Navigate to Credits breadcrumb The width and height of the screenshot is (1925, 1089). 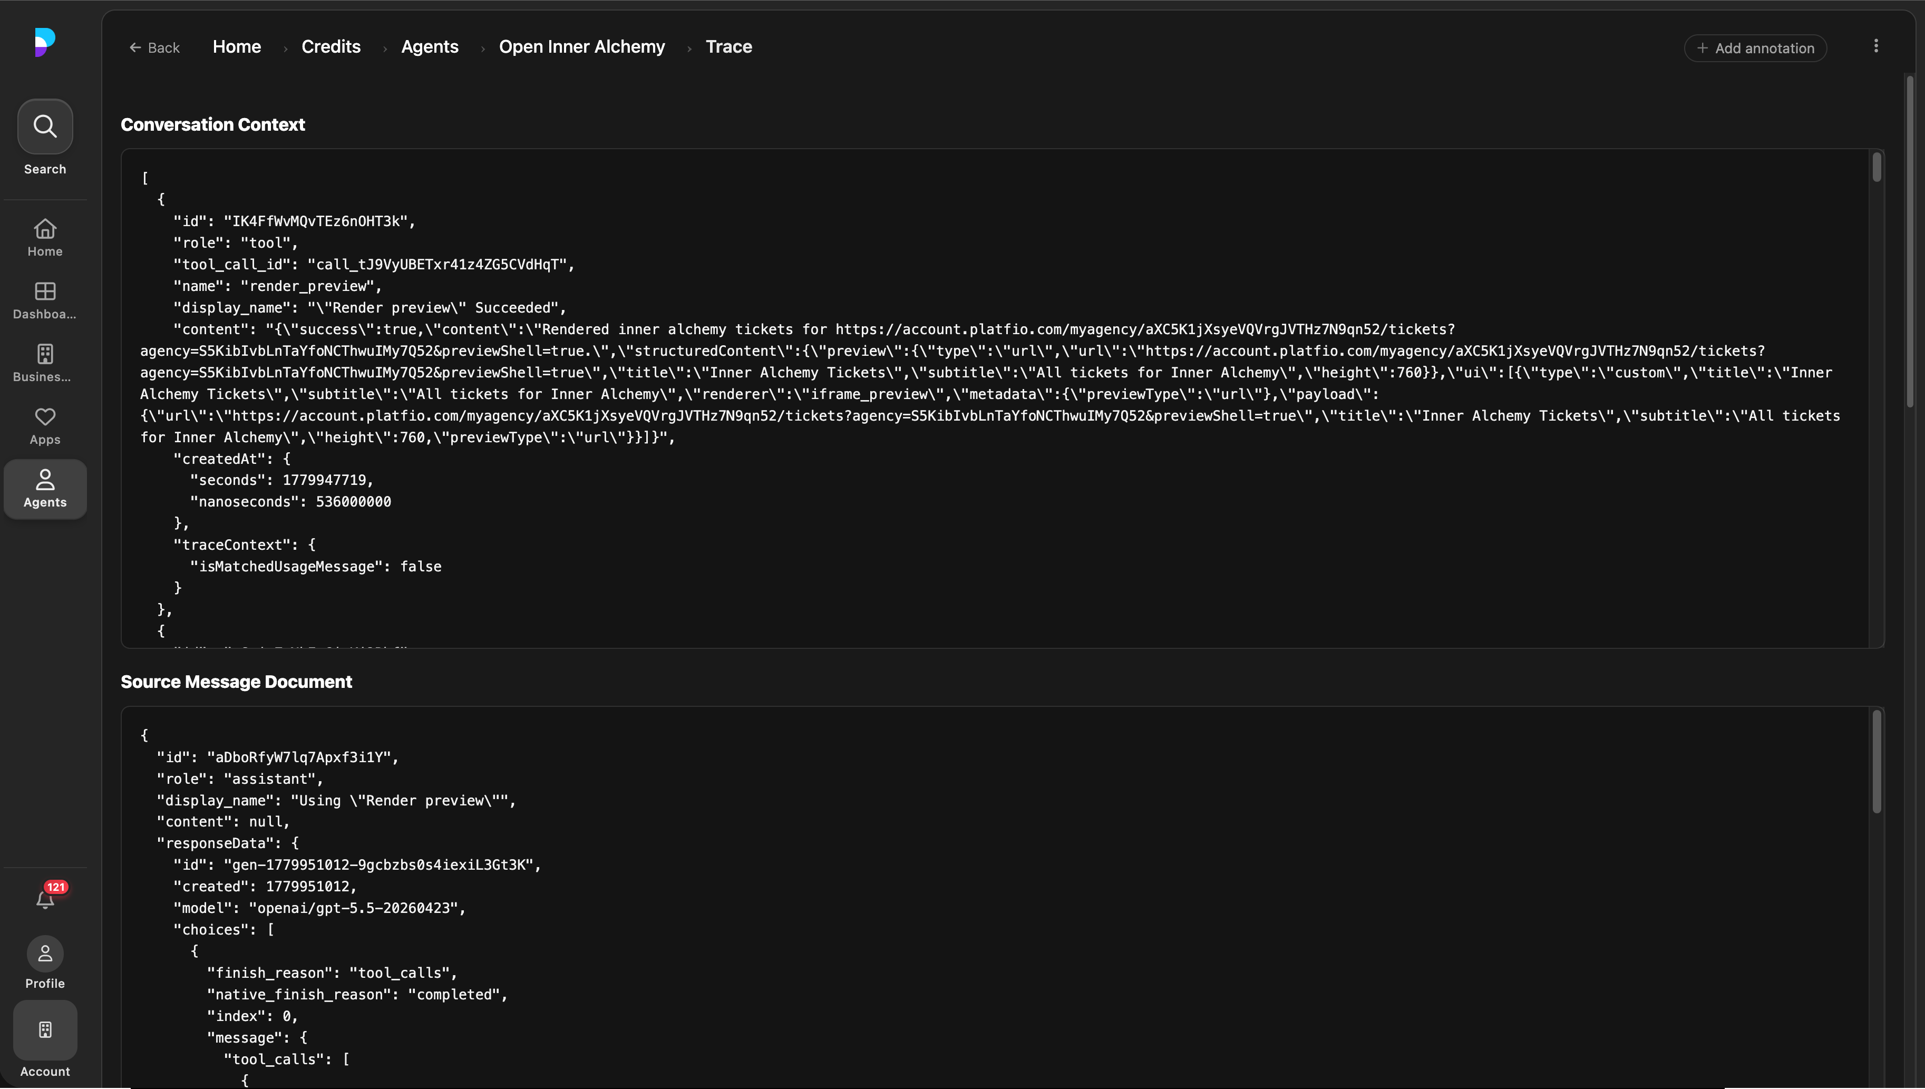330,46
